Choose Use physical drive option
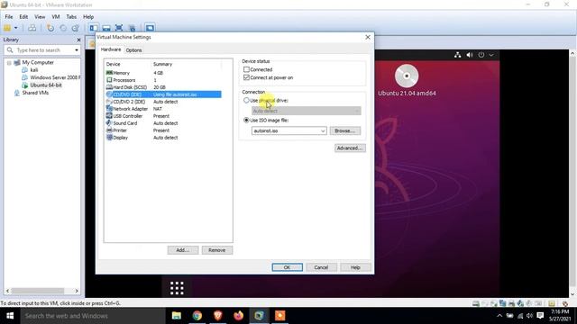The width and height of the screenshot is (577, 324). [246, 100]
